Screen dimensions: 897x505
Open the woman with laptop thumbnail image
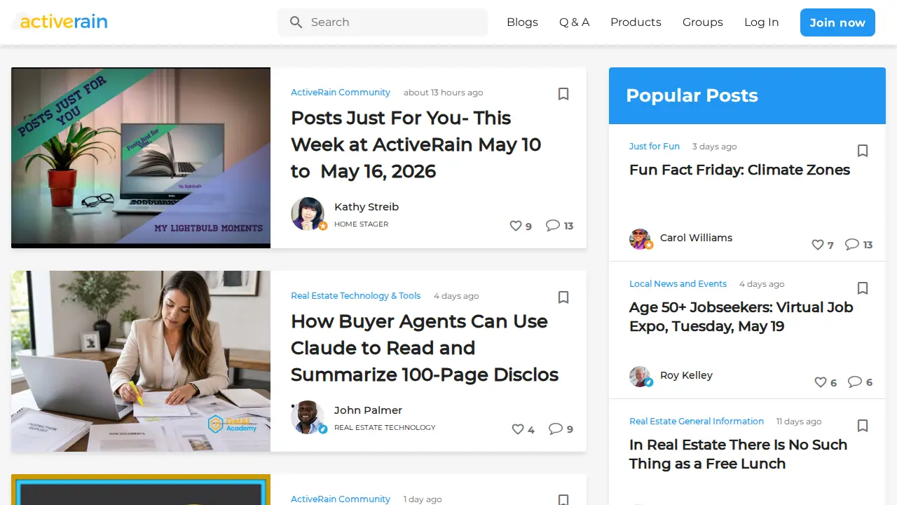141,361
